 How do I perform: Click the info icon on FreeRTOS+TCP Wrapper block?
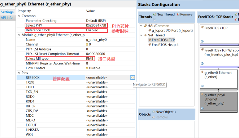pyautogui.click(x=202, y=64)
